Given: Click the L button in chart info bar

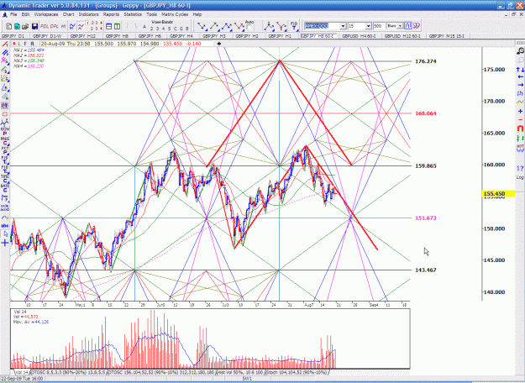Looking at the screenshot, I should 19,44.
